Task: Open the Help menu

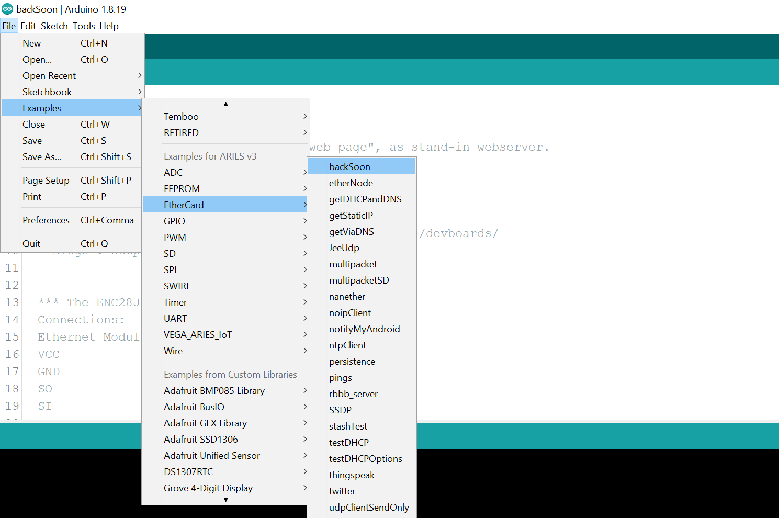Action: [109, 26]
